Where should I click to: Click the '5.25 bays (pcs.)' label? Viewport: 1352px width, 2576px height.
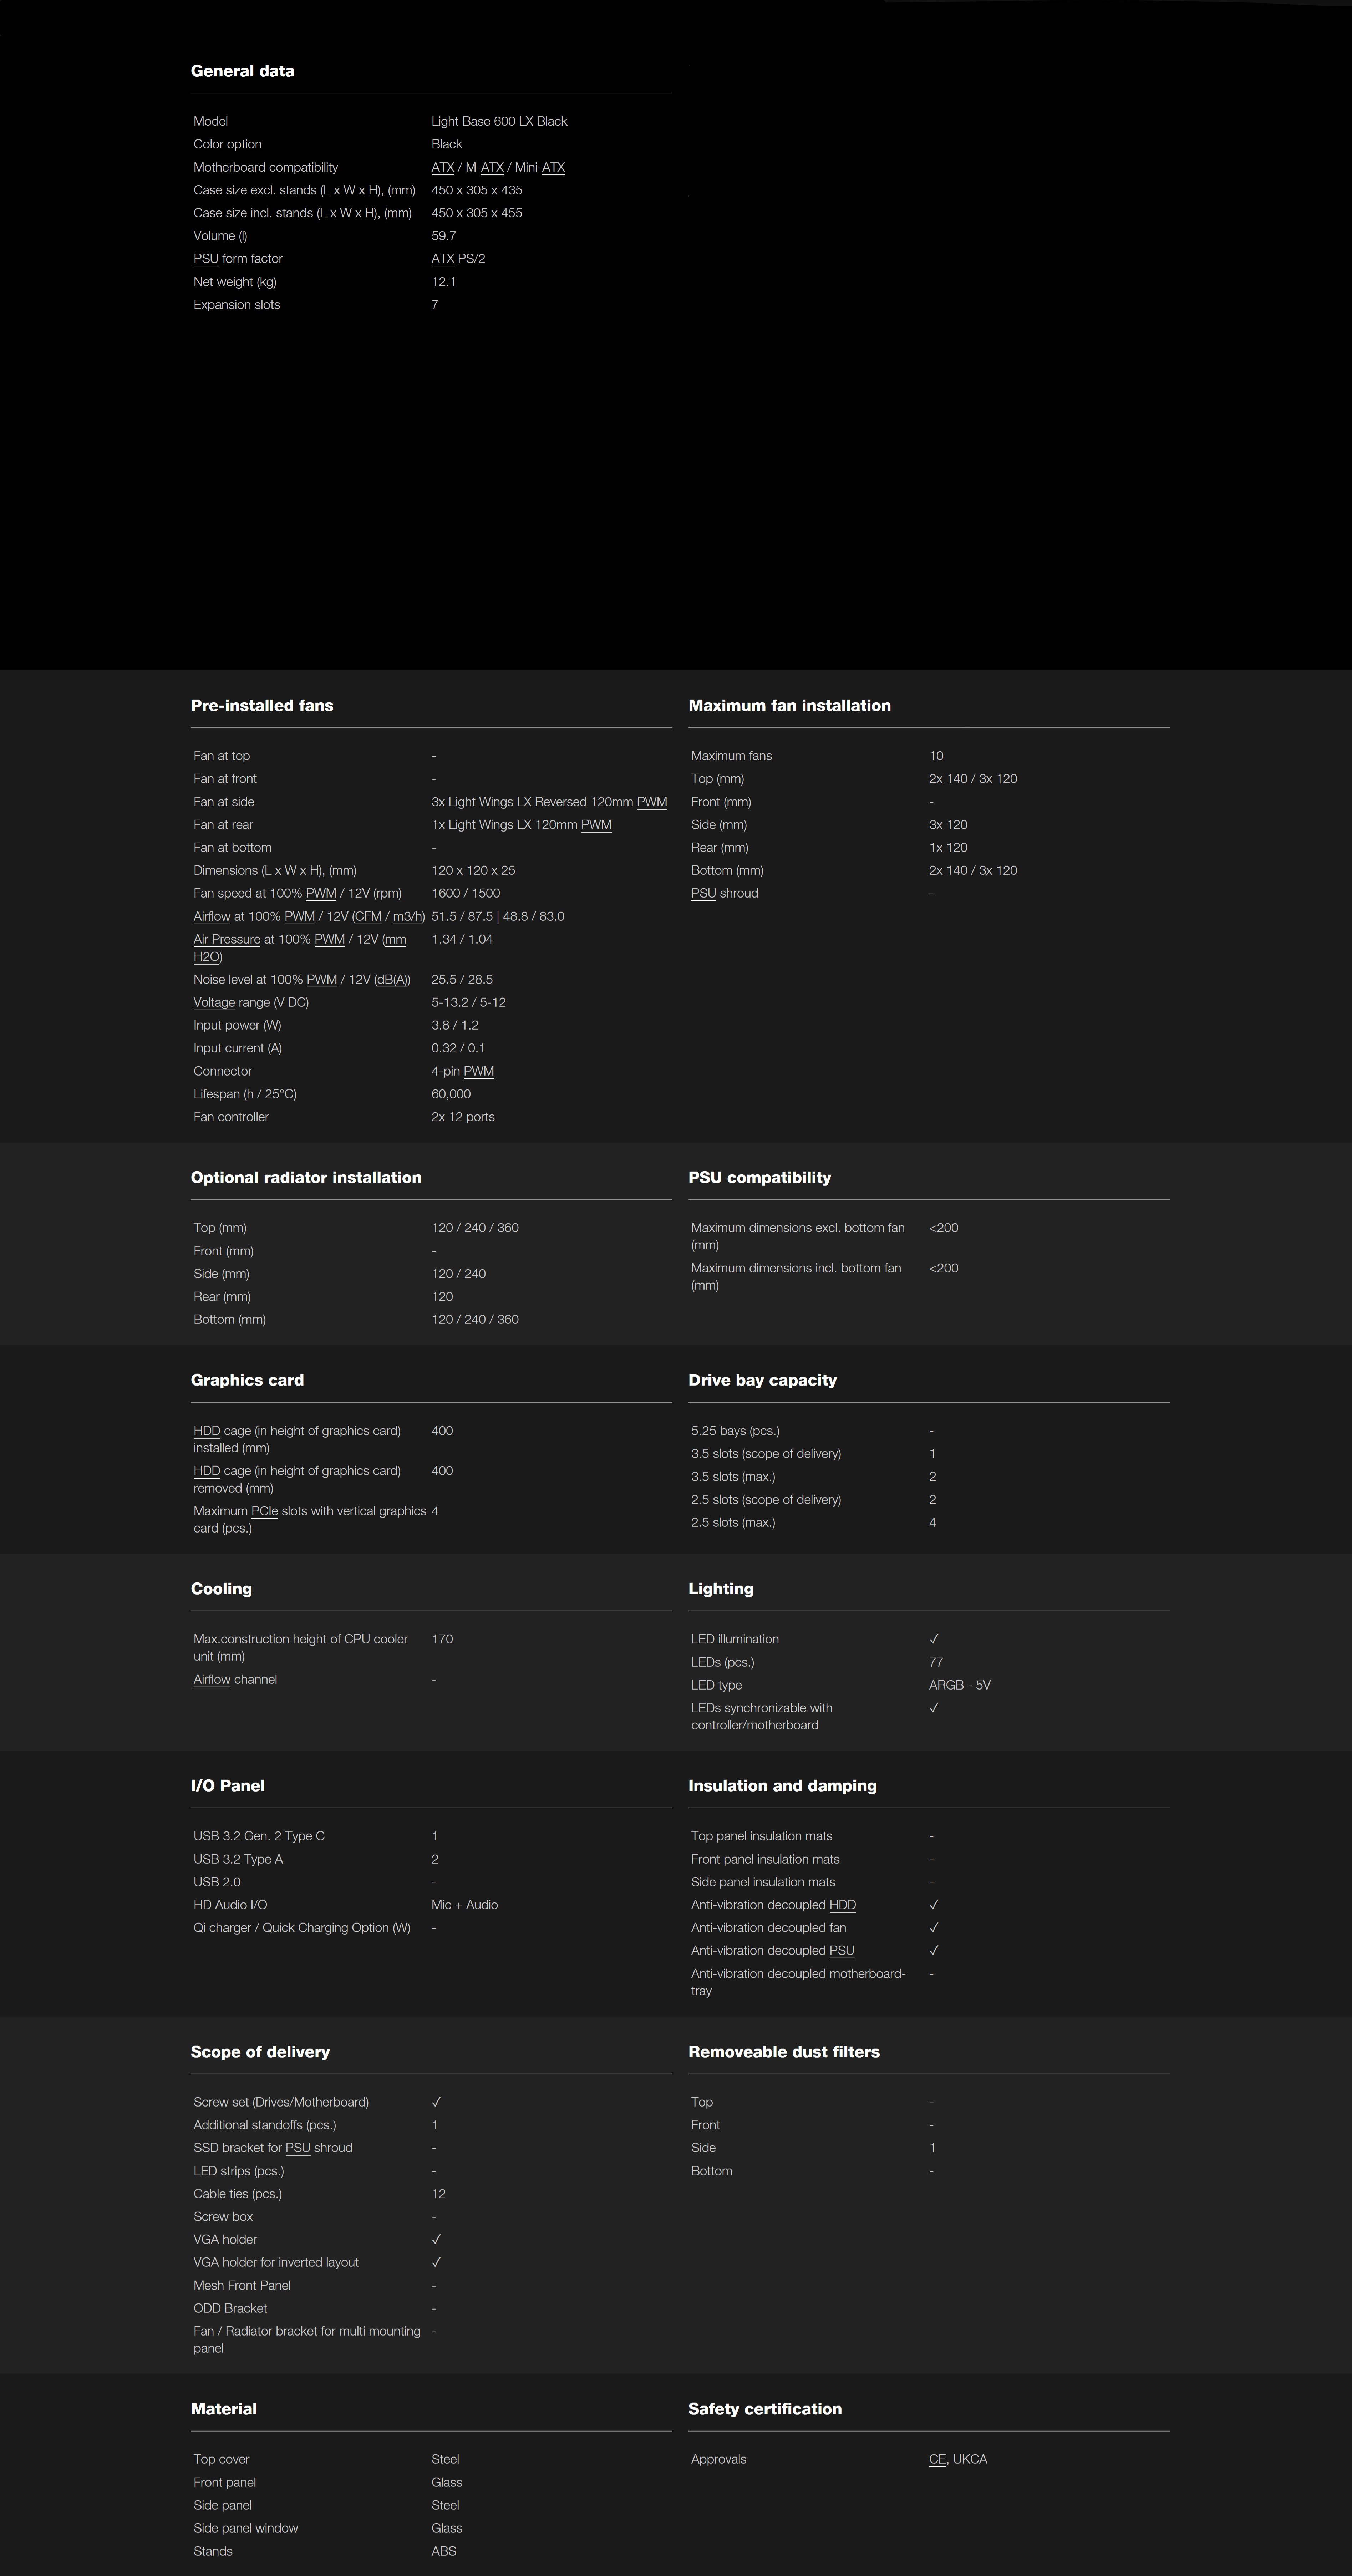[735, 1431]
